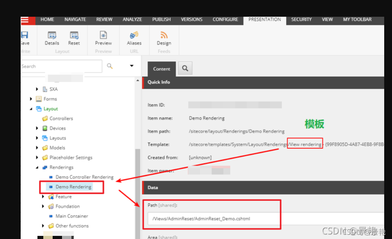Open the VIEW ribbon tab
This screenshot has height=239, width=392.
pos(327,19)
